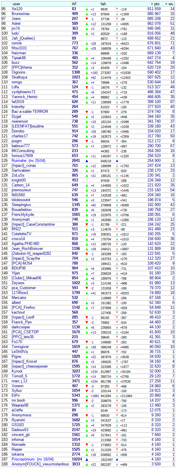Click the '+ wu' column header
176x468 pixels.
pyautogui.click(x=169, y=4)
